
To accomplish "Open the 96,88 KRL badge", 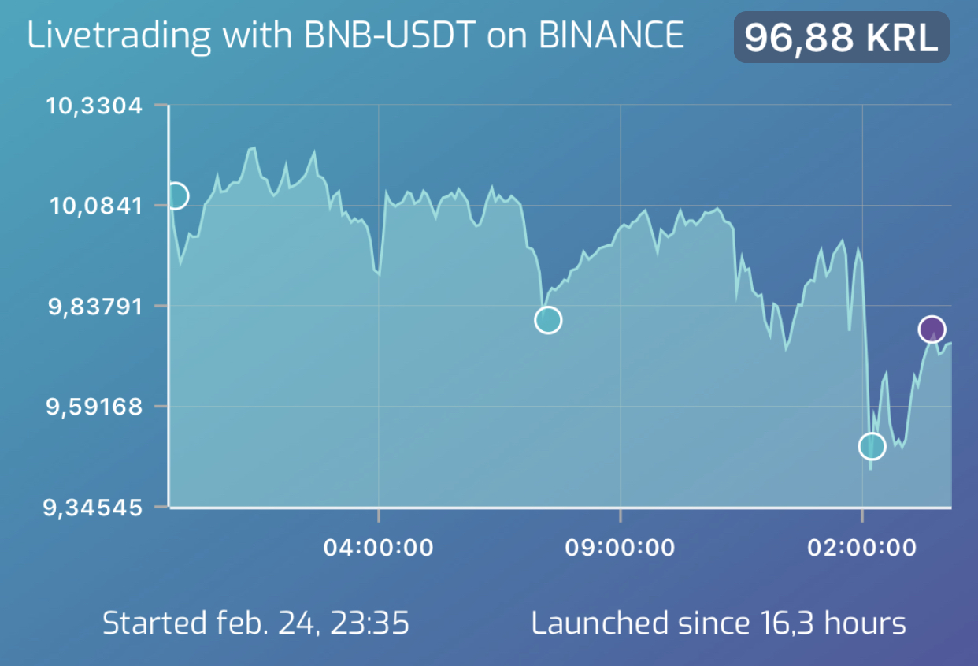I will pyautogui.click(x=841, y=37).
